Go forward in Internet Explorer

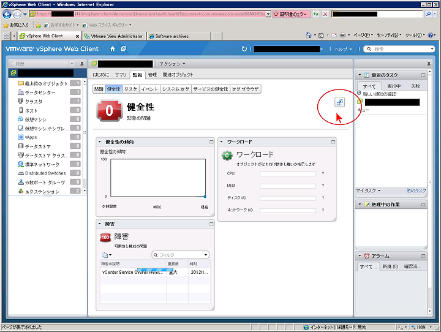click(x=17, y=14)
